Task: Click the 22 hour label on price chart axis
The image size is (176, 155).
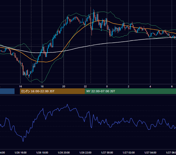Action: pos(85,87)
